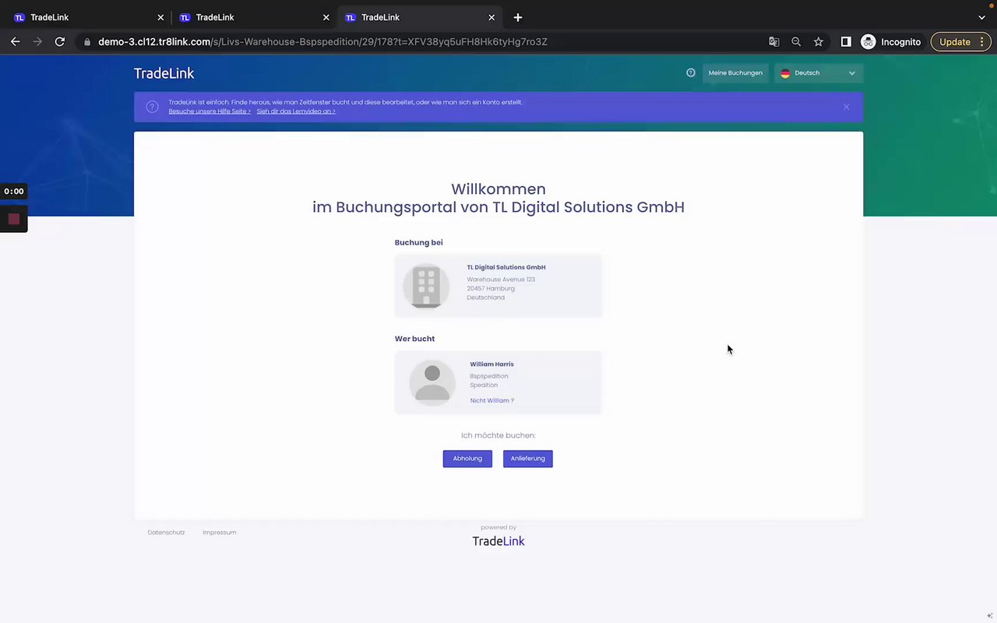
Task: Open the Datenschutz footer link
Action: click(x=166, y=533)
